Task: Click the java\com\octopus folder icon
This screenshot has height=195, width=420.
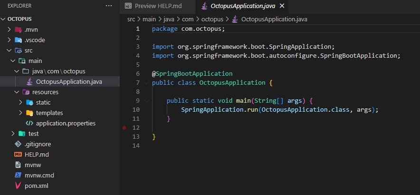Action: point(26,71)
